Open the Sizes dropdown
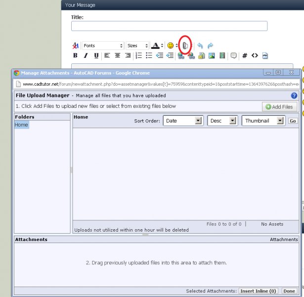Image resolution: width=304 pixels, height=297 pixels. click(x=137, y=46)
